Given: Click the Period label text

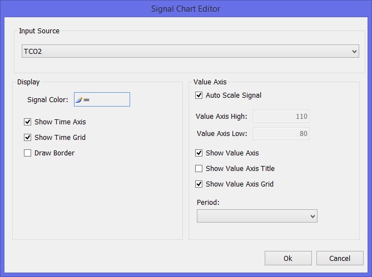Looking at the screenshot, I should pos(208,203).
